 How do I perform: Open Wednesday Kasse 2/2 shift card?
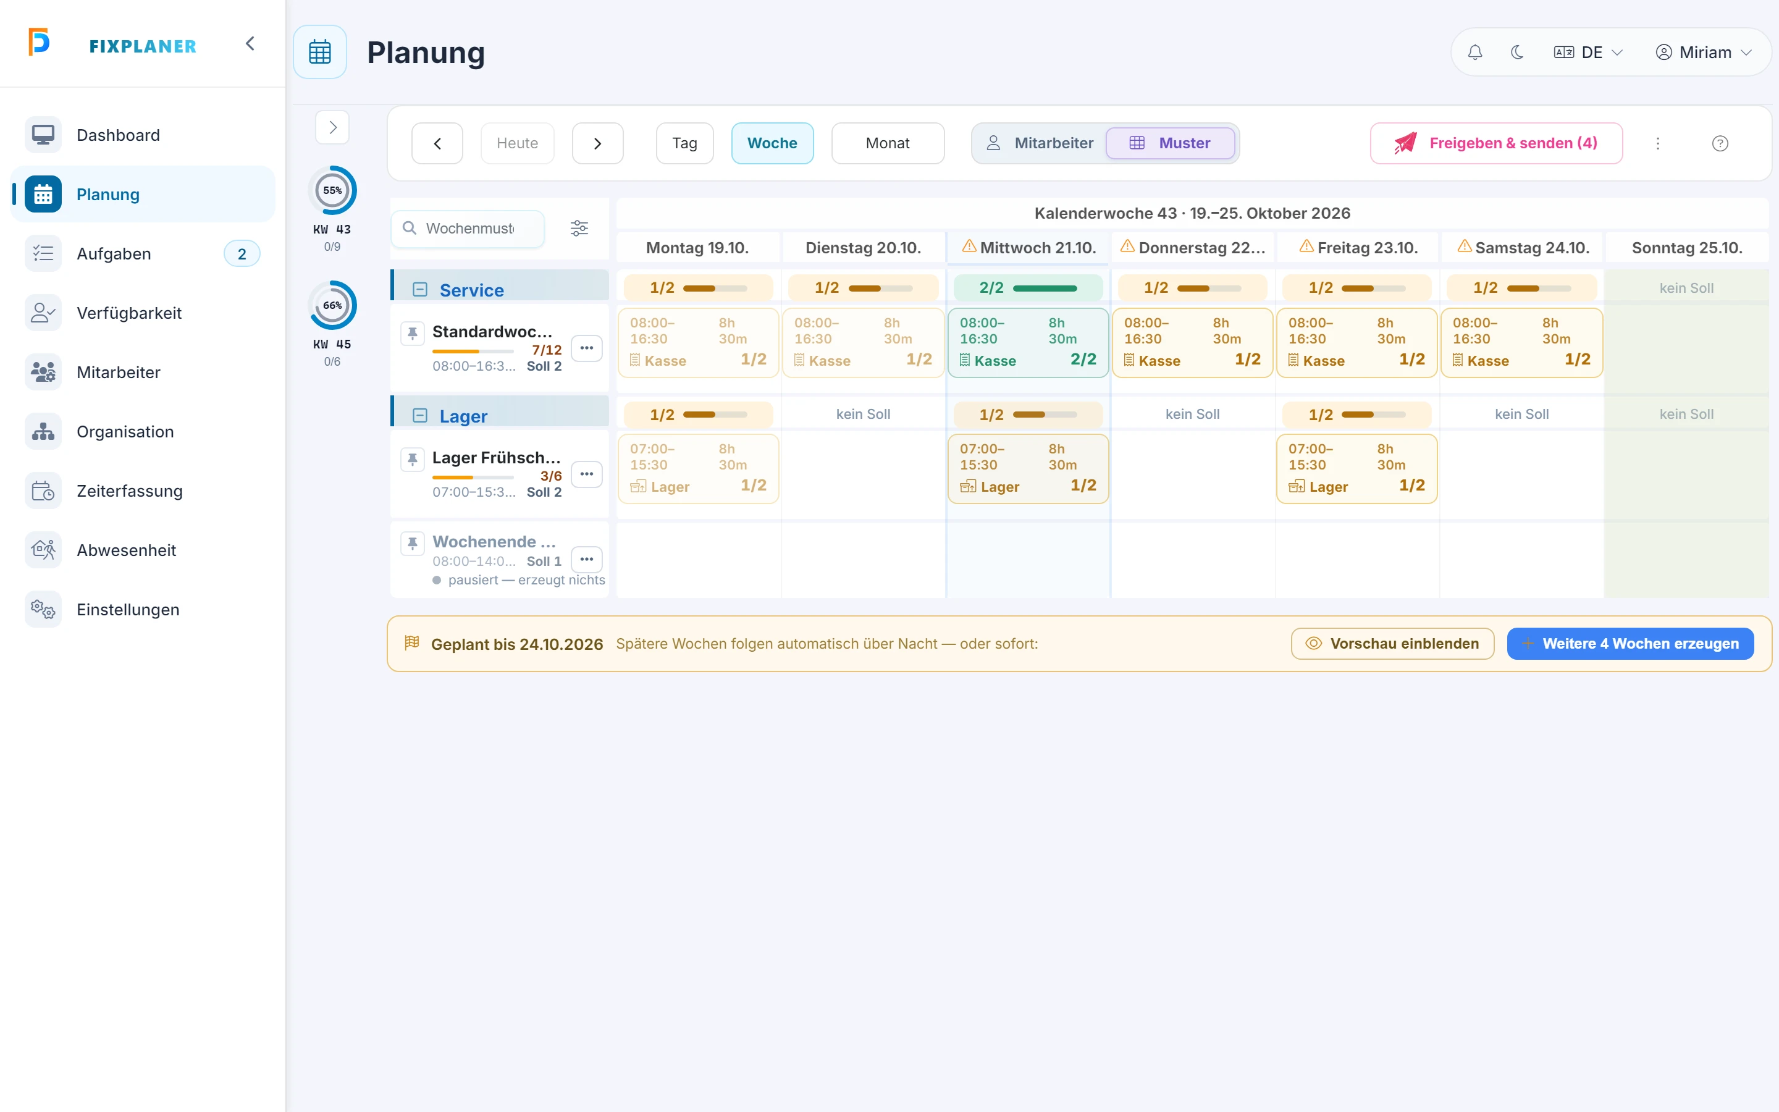[1028, 343]
